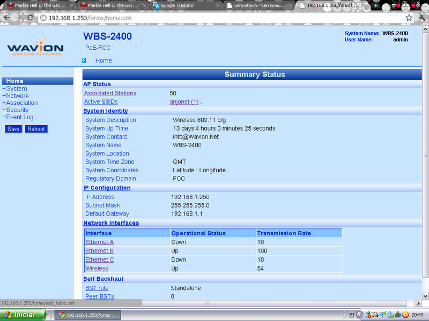Click the blue arrow icon beside Home breadcrumb
The height and width of the screenshot is (321, 429).
pos(84,60)
